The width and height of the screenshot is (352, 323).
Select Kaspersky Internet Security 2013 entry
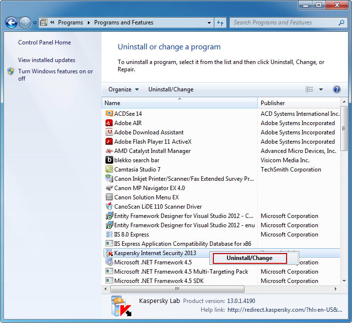click(x=155, y=253)
